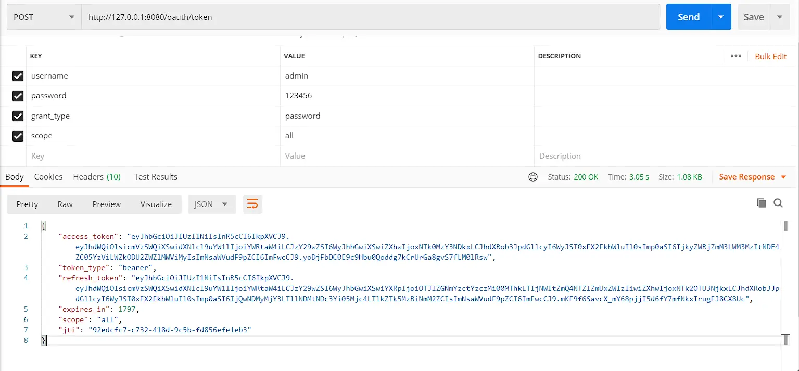The height and width of the screenshot is (371, 799).
Task: Switch to the Body response tab
Action: click(x=15, y=177)
